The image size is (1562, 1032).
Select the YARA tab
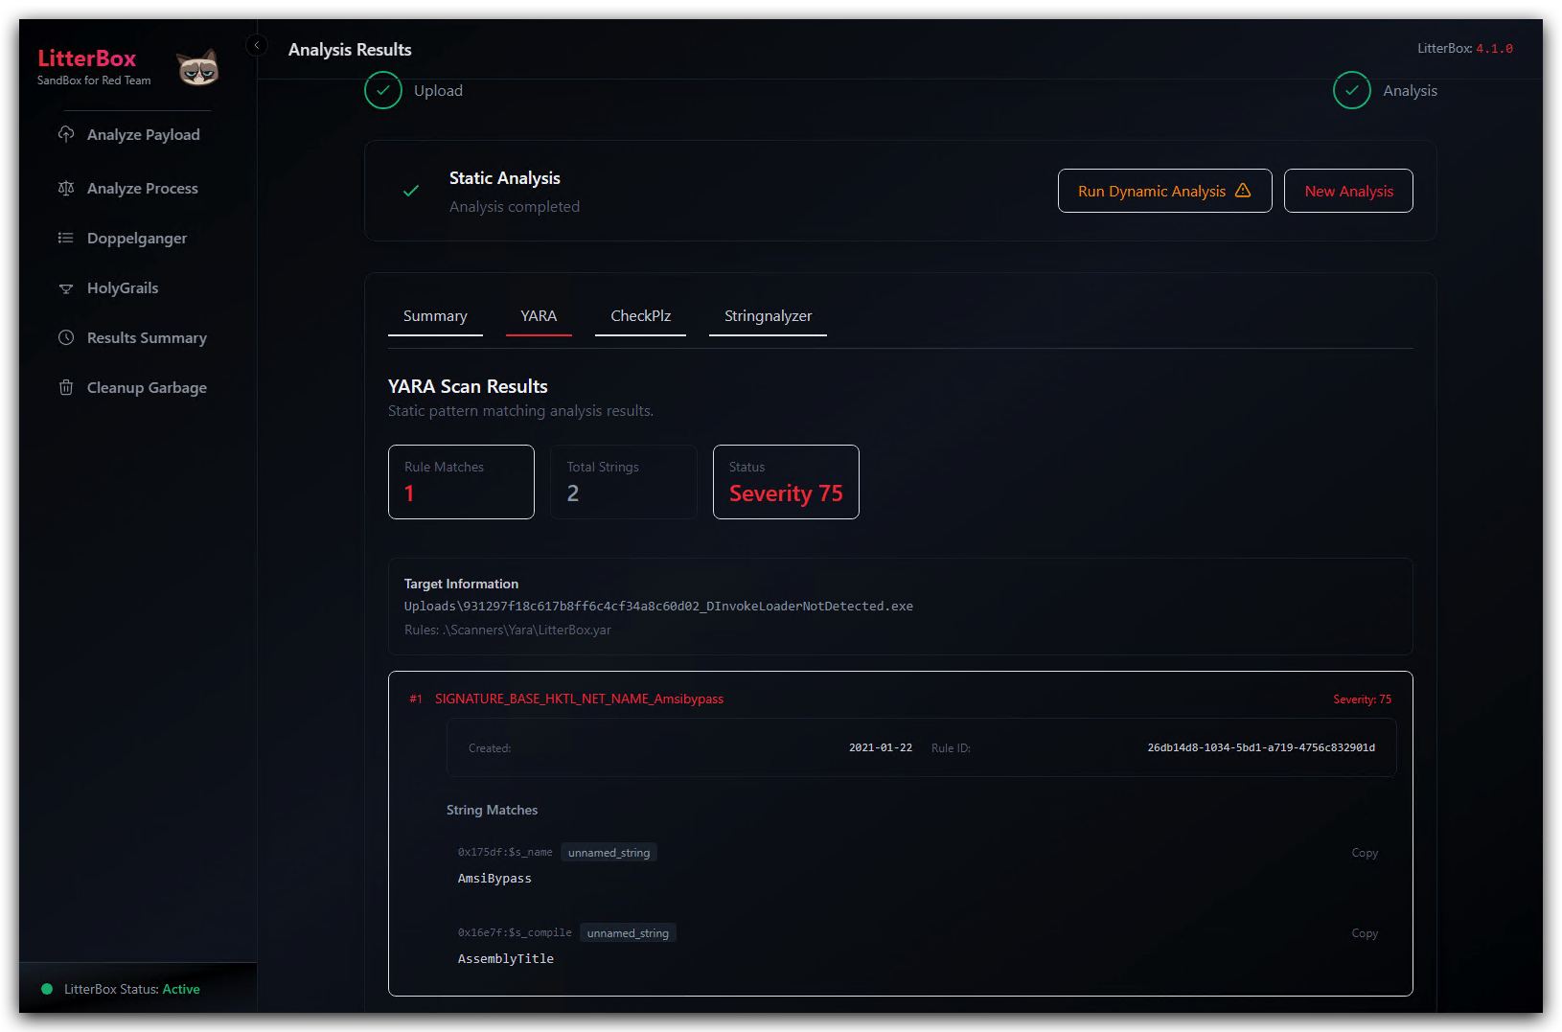pyautogui.click(x=539, y=316)
